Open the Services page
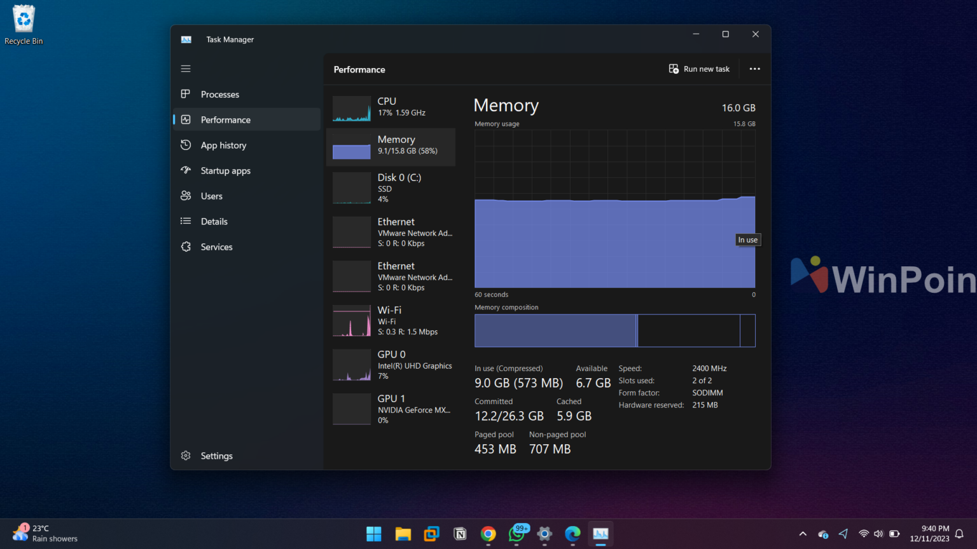977x549 pixels. (216, 247)
